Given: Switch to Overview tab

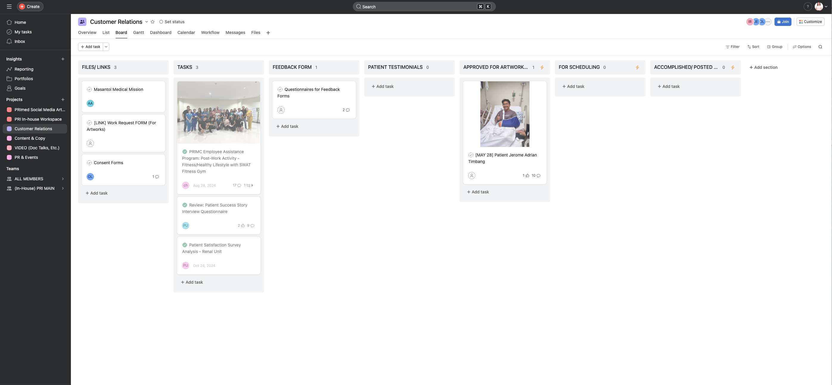Looking at the screenshot, I should coord(87,32).
